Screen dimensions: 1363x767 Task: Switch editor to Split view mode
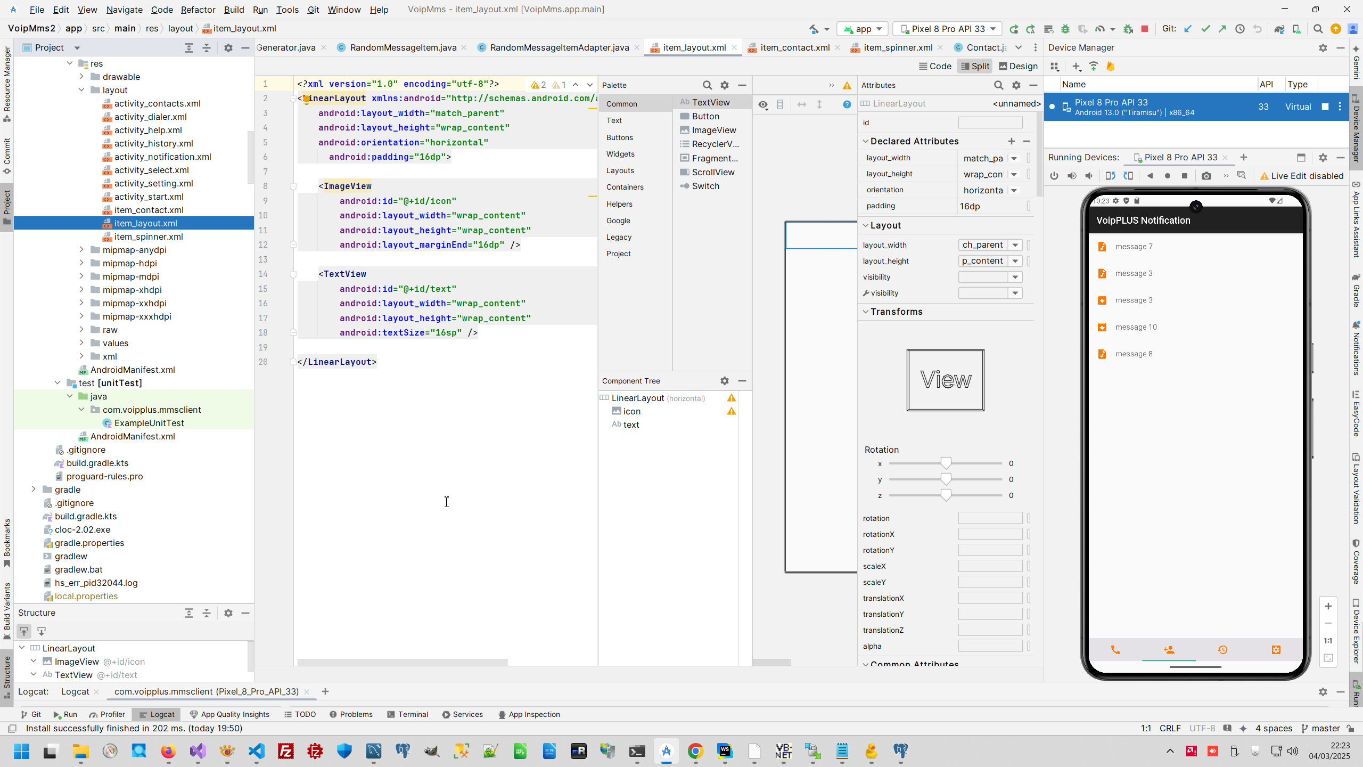coord(975,66)
